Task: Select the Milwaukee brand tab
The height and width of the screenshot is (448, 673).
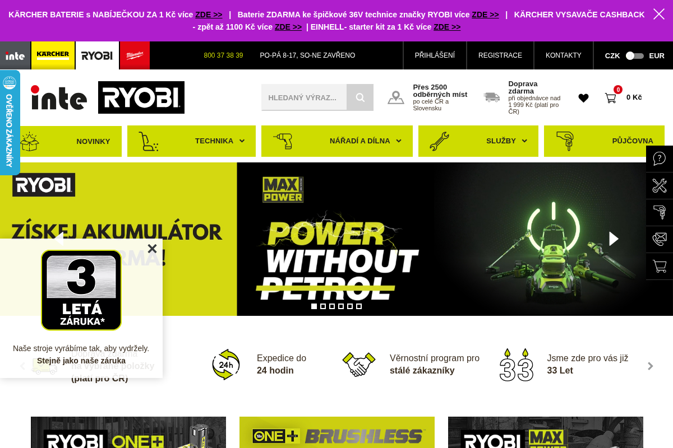Action: coord(135,55)
